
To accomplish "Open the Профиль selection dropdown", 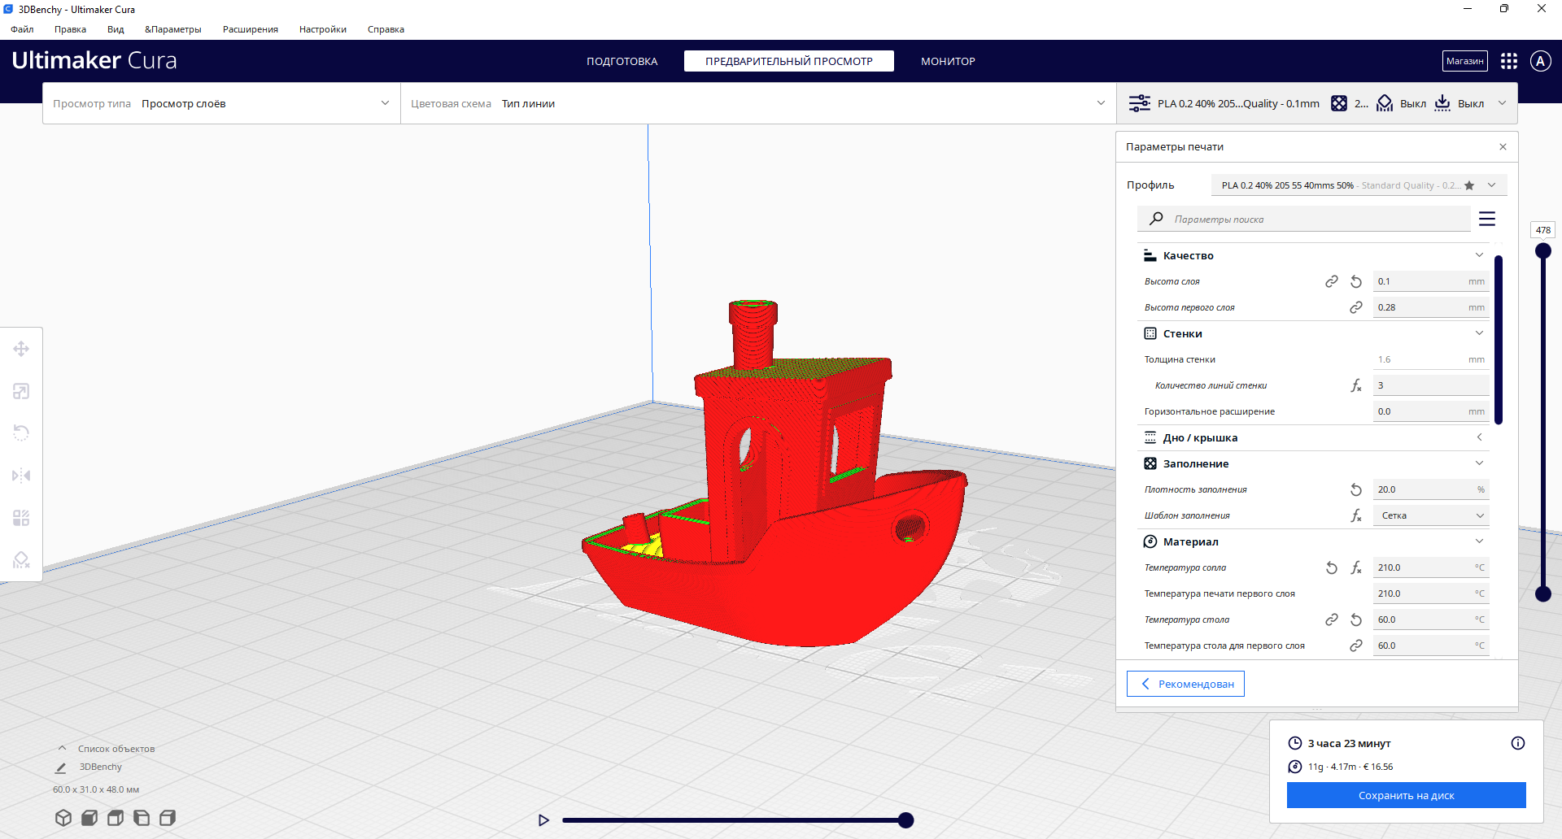I will pos(1359,185).
